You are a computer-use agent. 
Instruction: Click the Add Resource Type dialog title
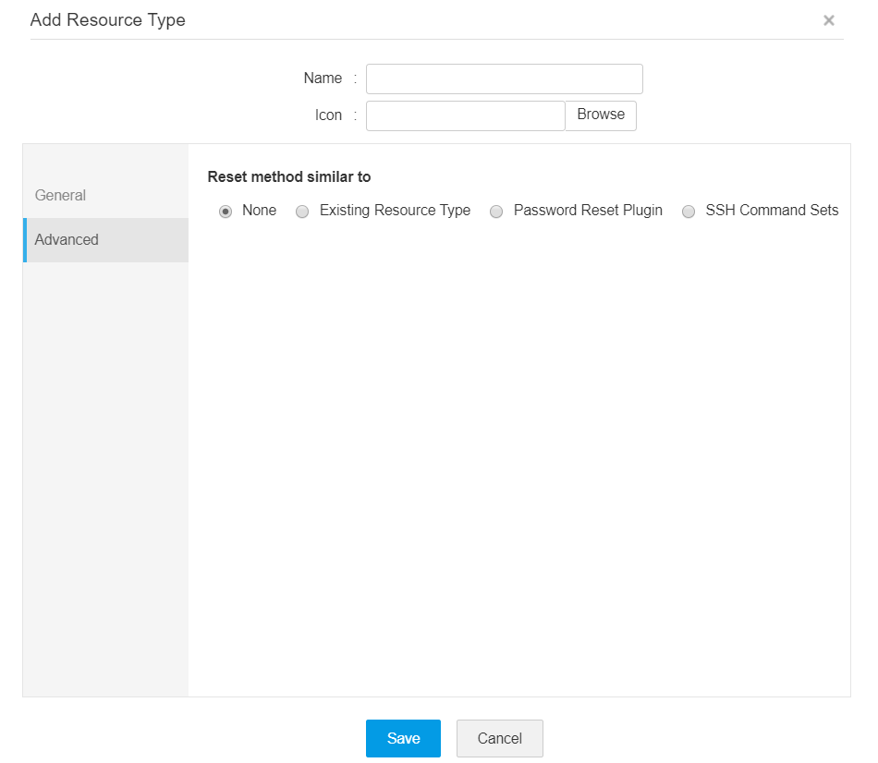click(107, 19)
